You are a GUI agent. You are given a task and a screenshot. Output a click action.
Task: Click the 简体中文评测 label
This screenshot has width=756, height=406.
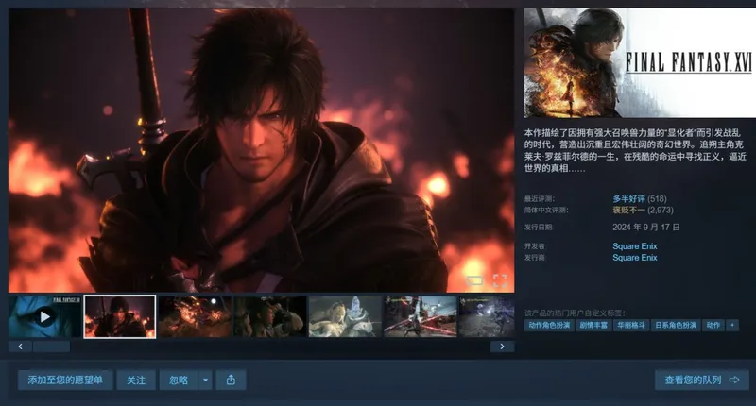pos(546,211)
